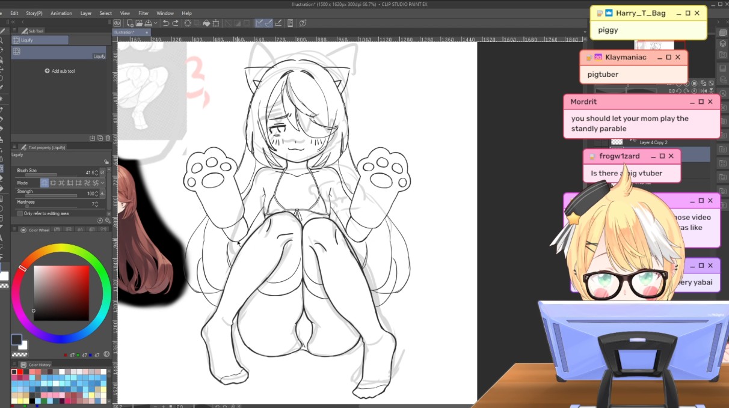Select the first Liquify mode icon

(45, 183)
